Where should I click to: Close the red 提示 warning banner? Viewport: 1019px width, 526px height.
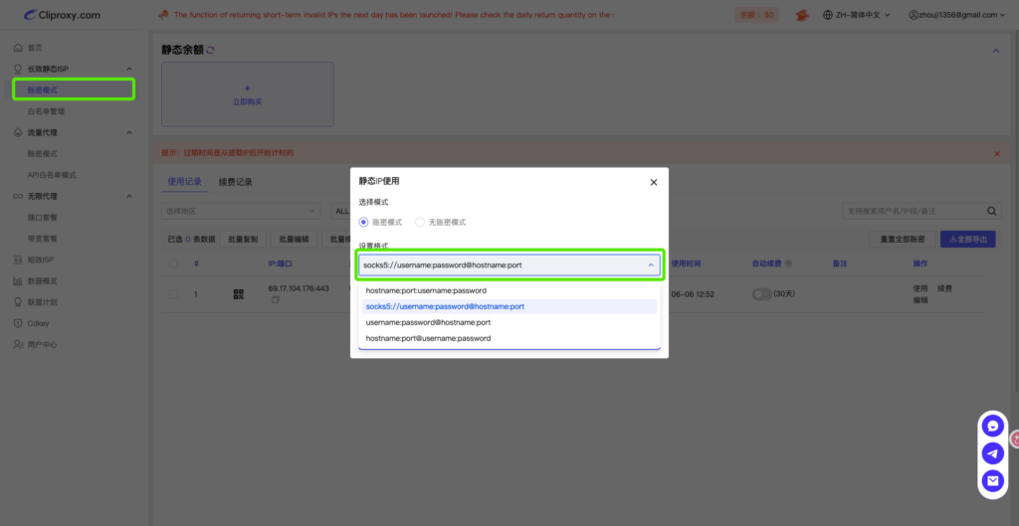tap(997, 153)
